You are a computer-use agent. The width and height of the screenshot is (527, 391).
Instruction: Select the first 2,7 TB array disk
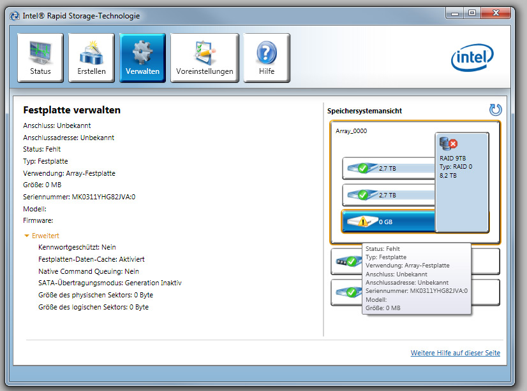coord(389,168)
